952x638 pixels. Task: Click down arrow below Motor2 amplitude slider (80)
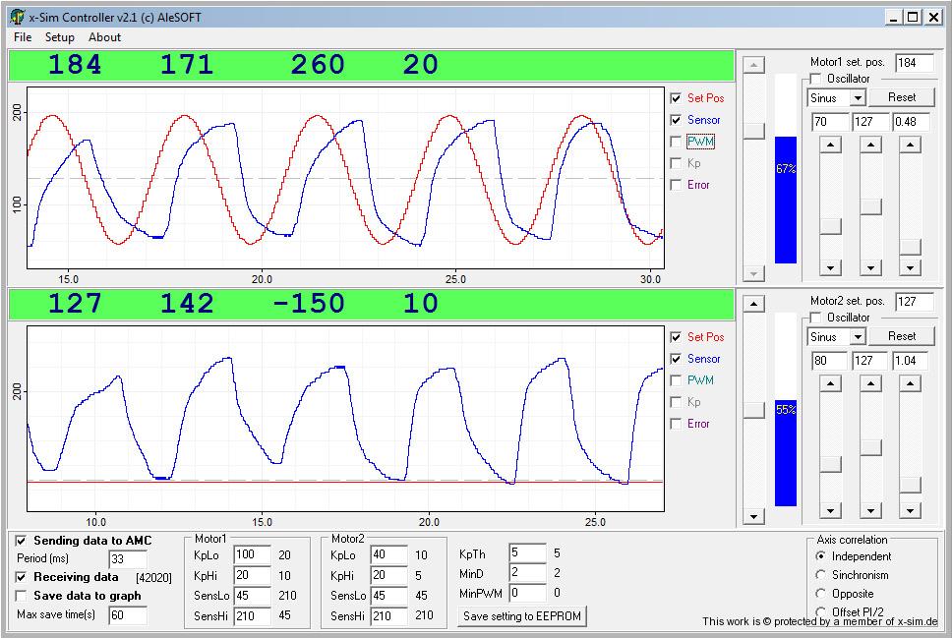point(831,510)
